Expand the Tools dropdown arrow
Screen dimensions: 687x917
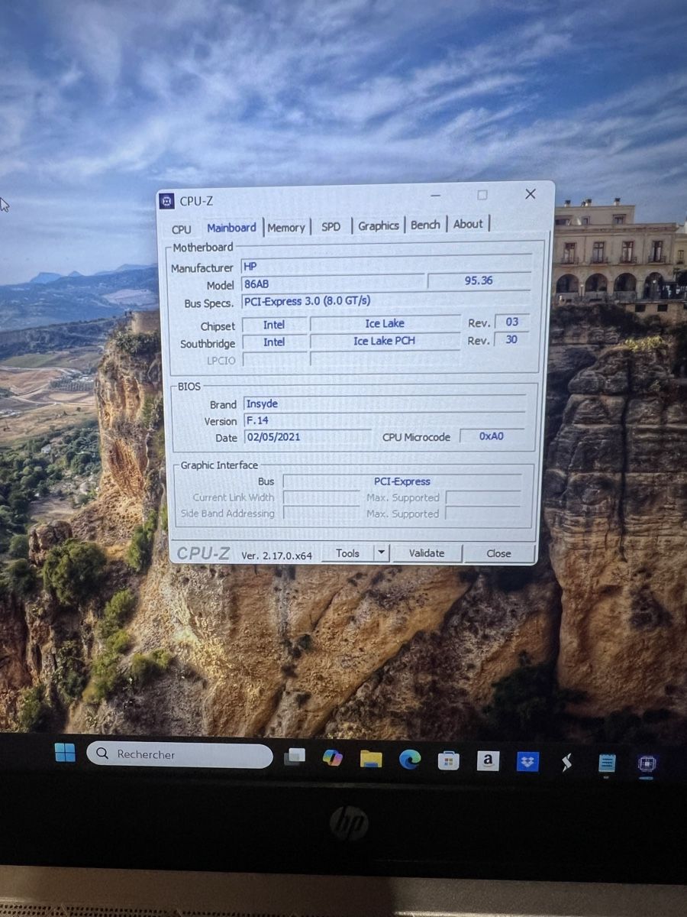point(382,553)
